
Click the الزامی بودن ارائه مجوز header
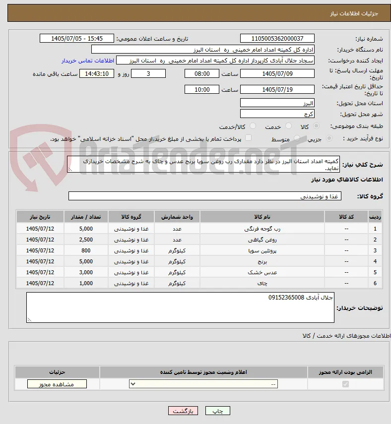point(345,372)
